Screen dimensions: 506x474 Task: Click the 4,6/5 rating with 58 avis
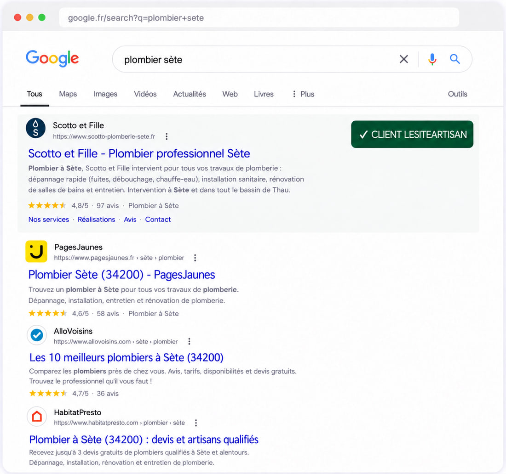point(74,314)
